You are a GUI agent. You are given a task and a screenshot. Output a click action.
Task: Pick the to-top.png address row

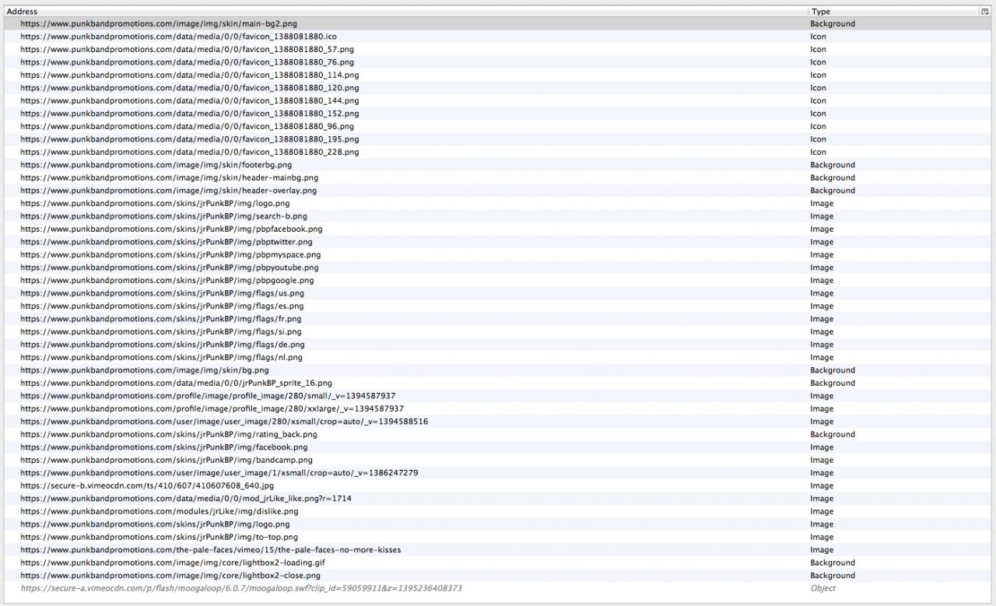tap(498, 538)
